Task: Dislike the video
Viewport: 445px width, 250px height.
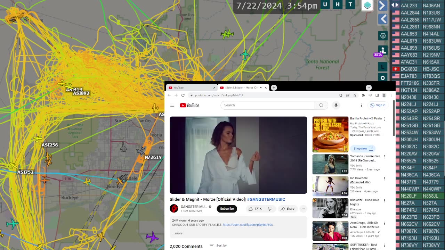Action: pyautogui.click(x=270, y=209)
